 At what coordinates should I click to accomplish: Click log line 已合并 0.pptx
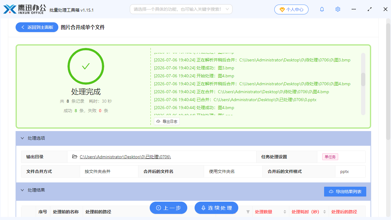coord(235,100)
